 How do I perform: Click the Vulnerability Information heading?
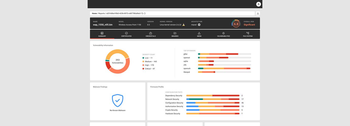pyautogui.click(x=103, y=45)
